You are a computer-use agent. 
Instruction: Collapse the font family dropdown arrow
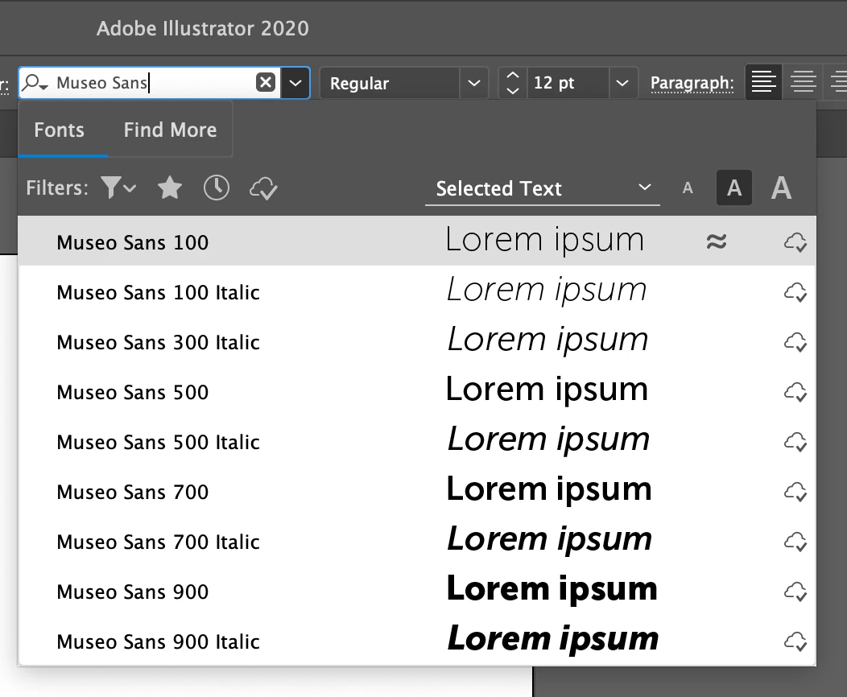(295, 83)
